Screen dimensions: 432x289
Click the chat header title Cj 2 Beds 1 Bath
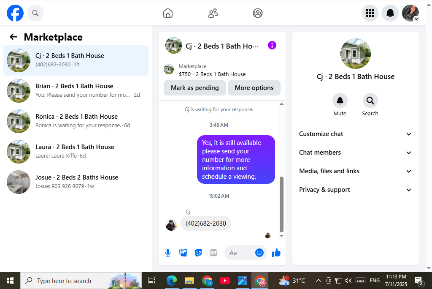pos(222,46)
